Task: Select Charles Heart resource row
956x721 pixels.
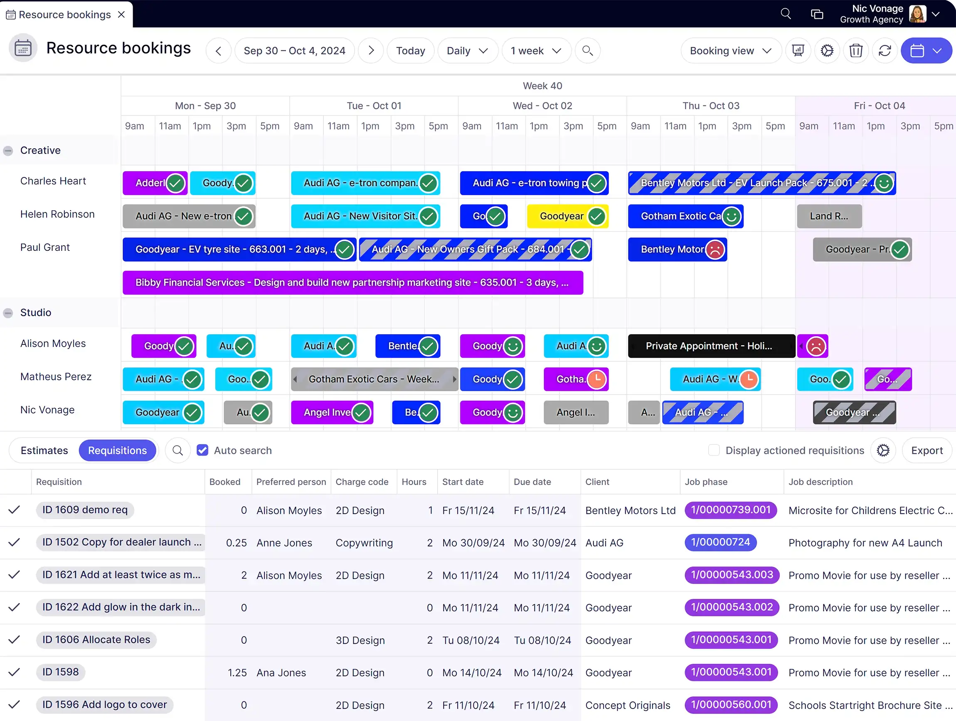Action: pyautogui.click(x=53, y=181)
